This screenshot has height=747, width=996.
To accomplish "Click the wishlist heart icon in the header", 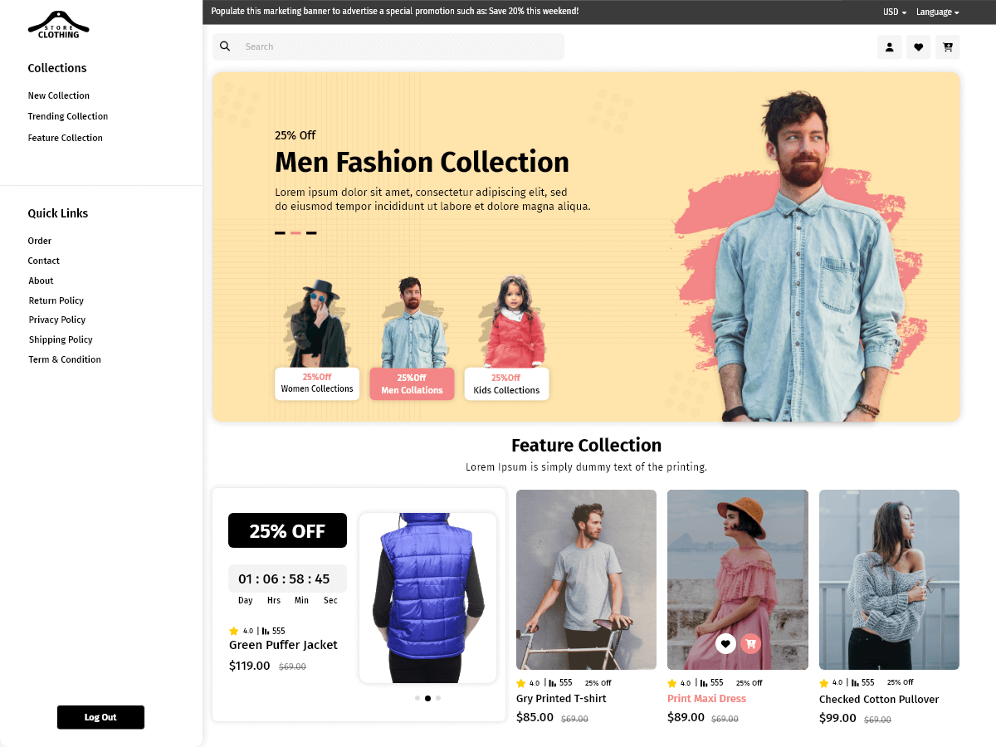I will click(x=918, y=47).
